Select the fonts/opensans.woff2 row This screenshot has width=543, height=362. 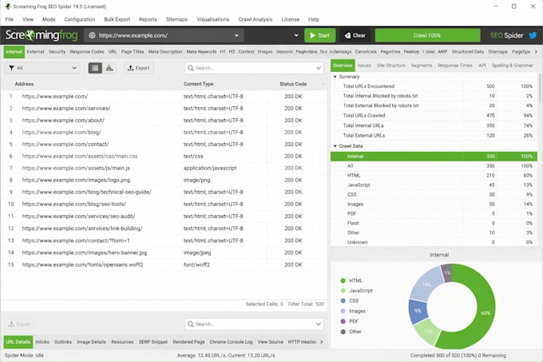[x=164, y=265]
